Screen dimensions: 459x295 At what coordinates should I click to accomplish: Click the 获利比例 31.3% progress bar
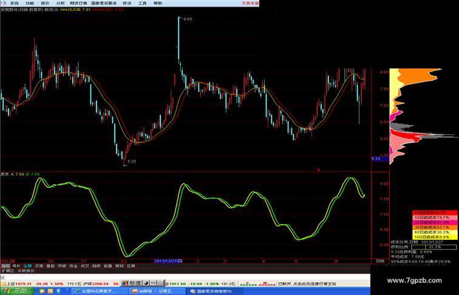coord(434,247)
